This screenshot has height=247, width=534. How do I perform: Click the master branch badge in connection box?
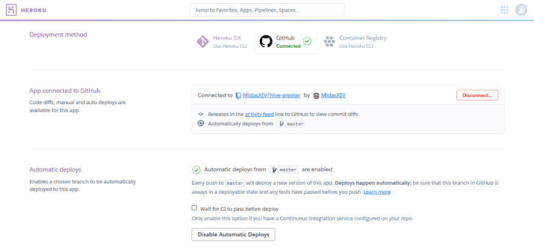291,124
